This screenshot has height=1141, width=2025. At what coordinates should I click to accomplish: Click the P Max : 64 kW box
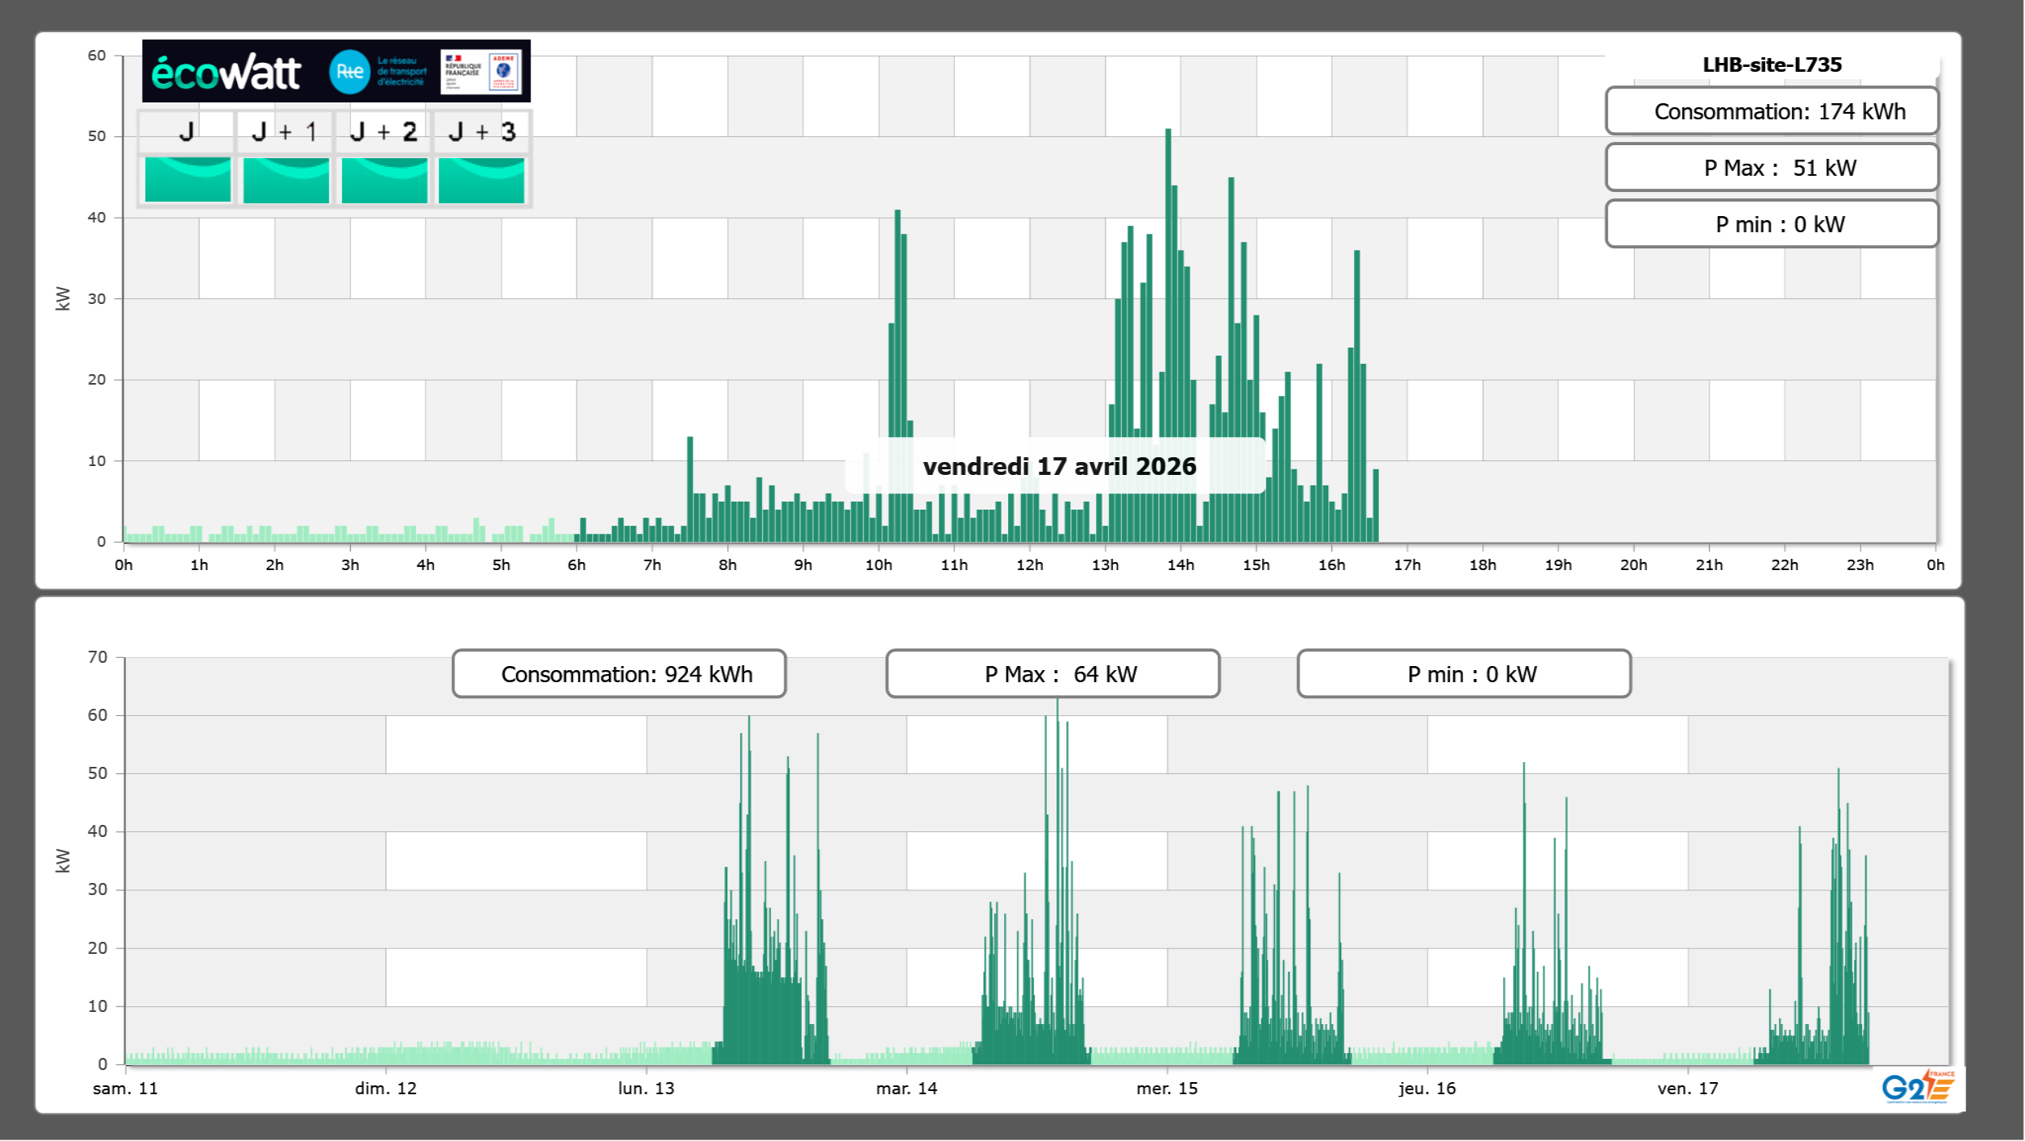point(1052,673)
